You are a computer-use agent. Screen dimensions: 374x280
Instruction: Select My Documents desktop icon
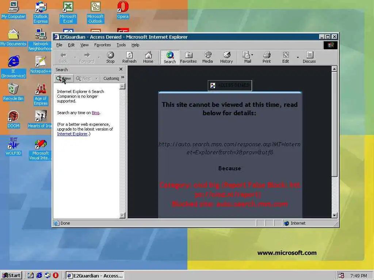[14, 38]
